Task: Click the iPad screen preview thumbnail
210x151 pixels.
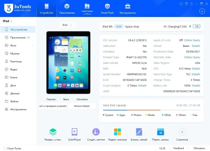Action: (x=68, y=62)
